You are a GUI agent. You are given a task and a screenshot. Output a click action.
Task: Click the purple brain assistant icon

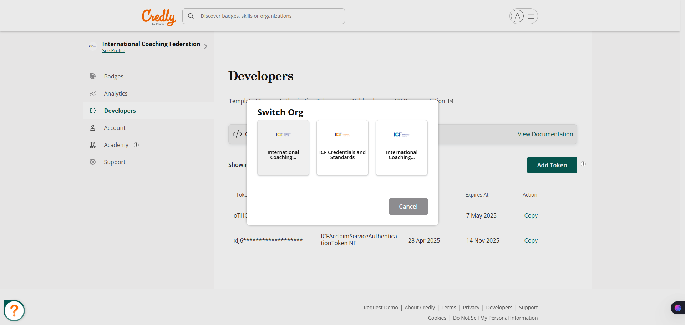pos(678,308)
